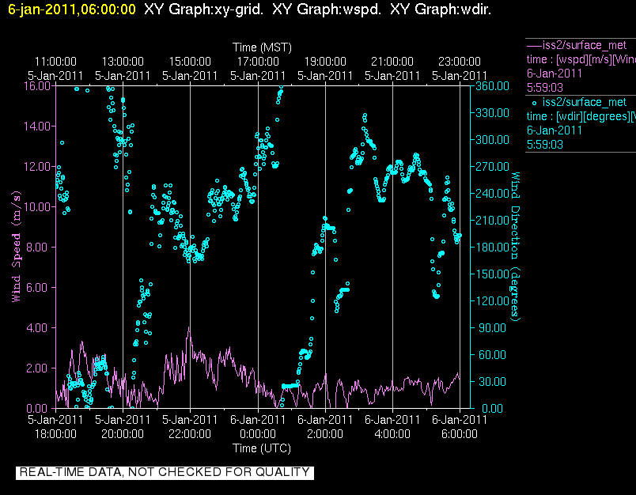Viewport: 636px width, 495px height.
Task: Click the 13:00:00 MST top tick label
Action: 123,62
